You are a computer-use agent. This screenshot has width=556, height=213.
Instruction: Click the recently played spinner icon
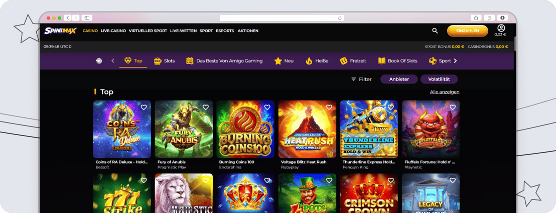point(99,61)
